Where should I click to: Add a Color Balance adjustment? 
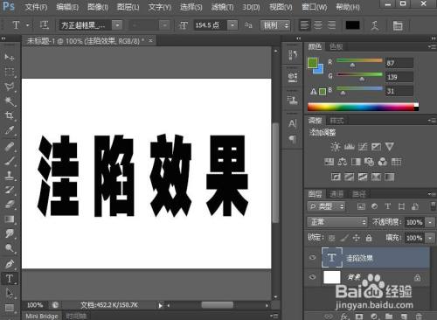(x=343, y=162)
